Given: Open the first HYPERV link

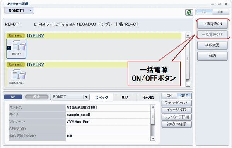Looking at the screenshot, I should click(x=36, y=35).
